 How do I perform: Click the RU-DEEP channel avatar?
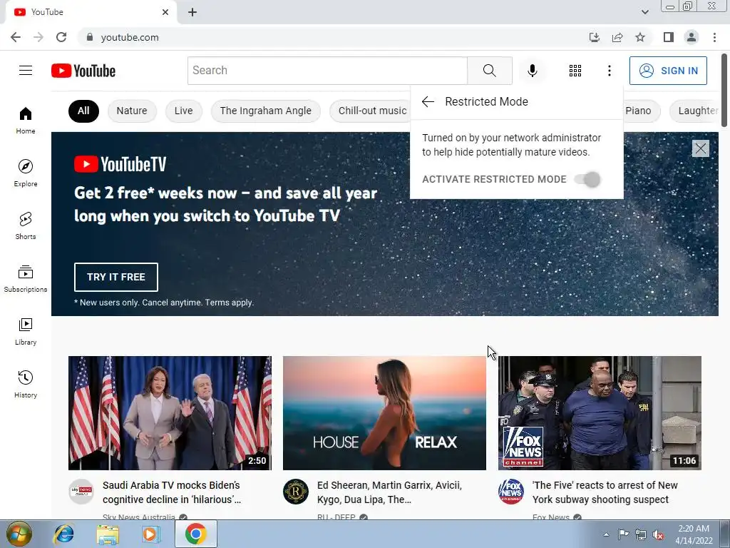pos(296,492)
